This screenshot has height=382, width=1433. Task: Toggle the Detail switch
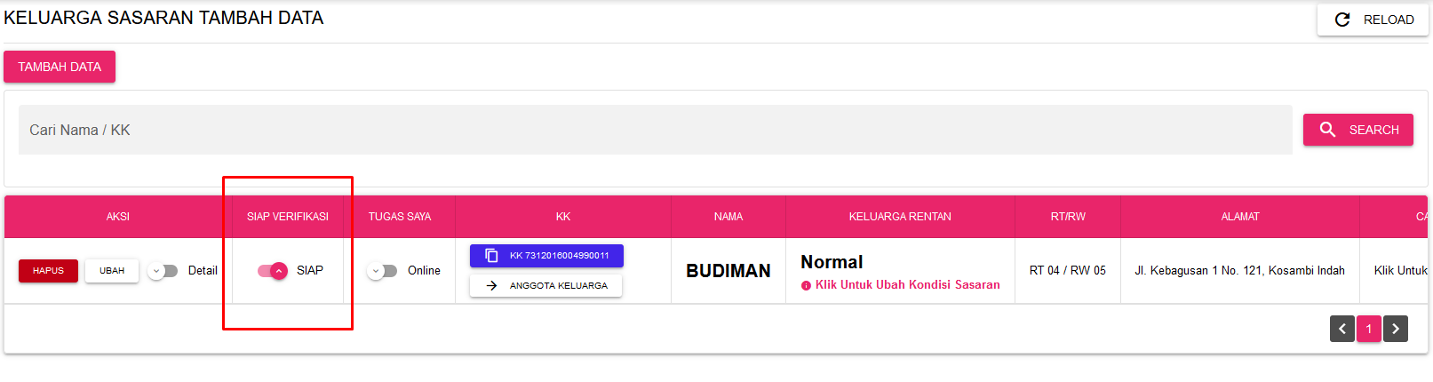point(163,271)
